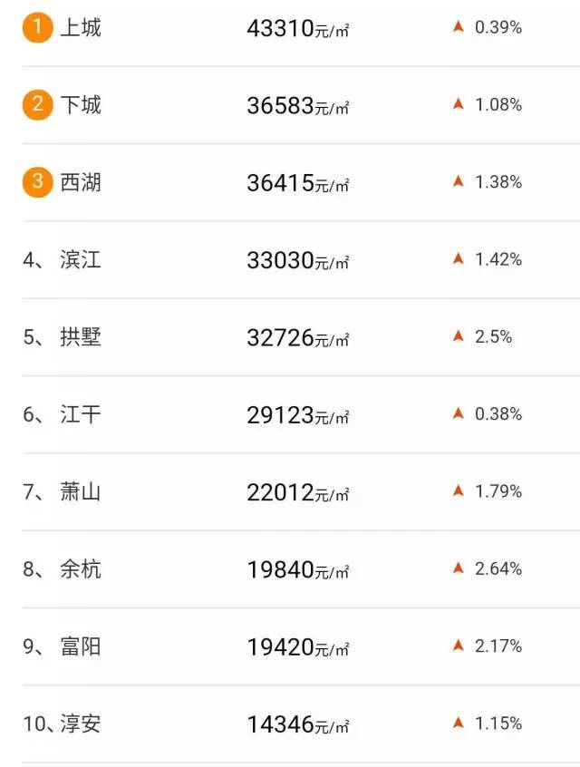Click the 43310元/㎡ price value

[297, 29]
